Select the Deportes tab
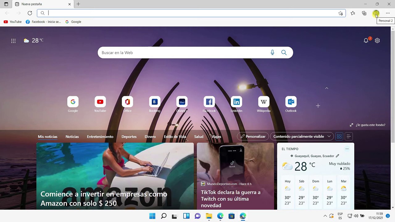The width and height of the screenshot is (395, 222). [x=129, y=137]
